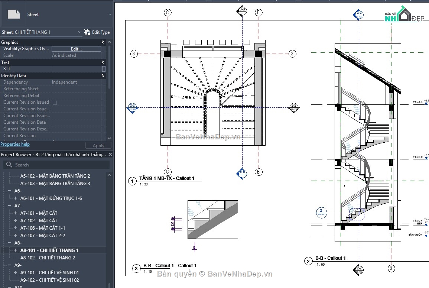Collapse the Graphics properties group
Image resolution: width=429 pixels, height=288 pixels.
(103, 42)
